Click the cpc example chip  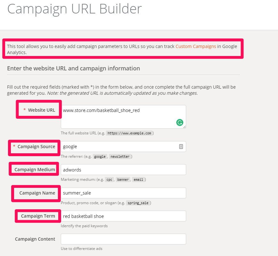coord(110,180)
